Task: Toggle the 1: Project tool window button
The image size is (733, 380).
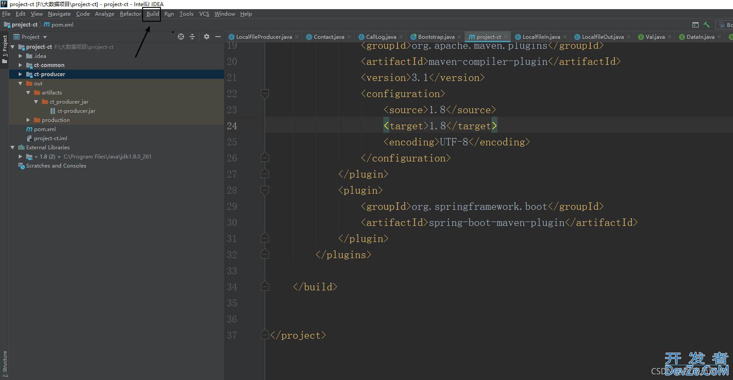Action: [4, 49]
